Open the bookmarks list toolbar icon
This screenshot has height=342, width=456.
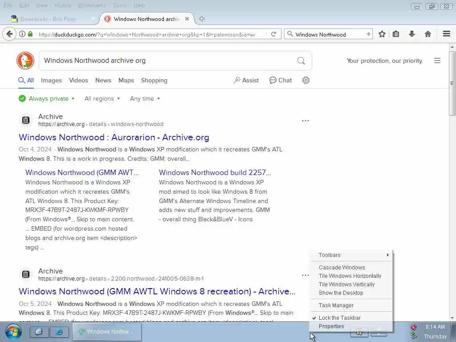[x=396, y=34]
